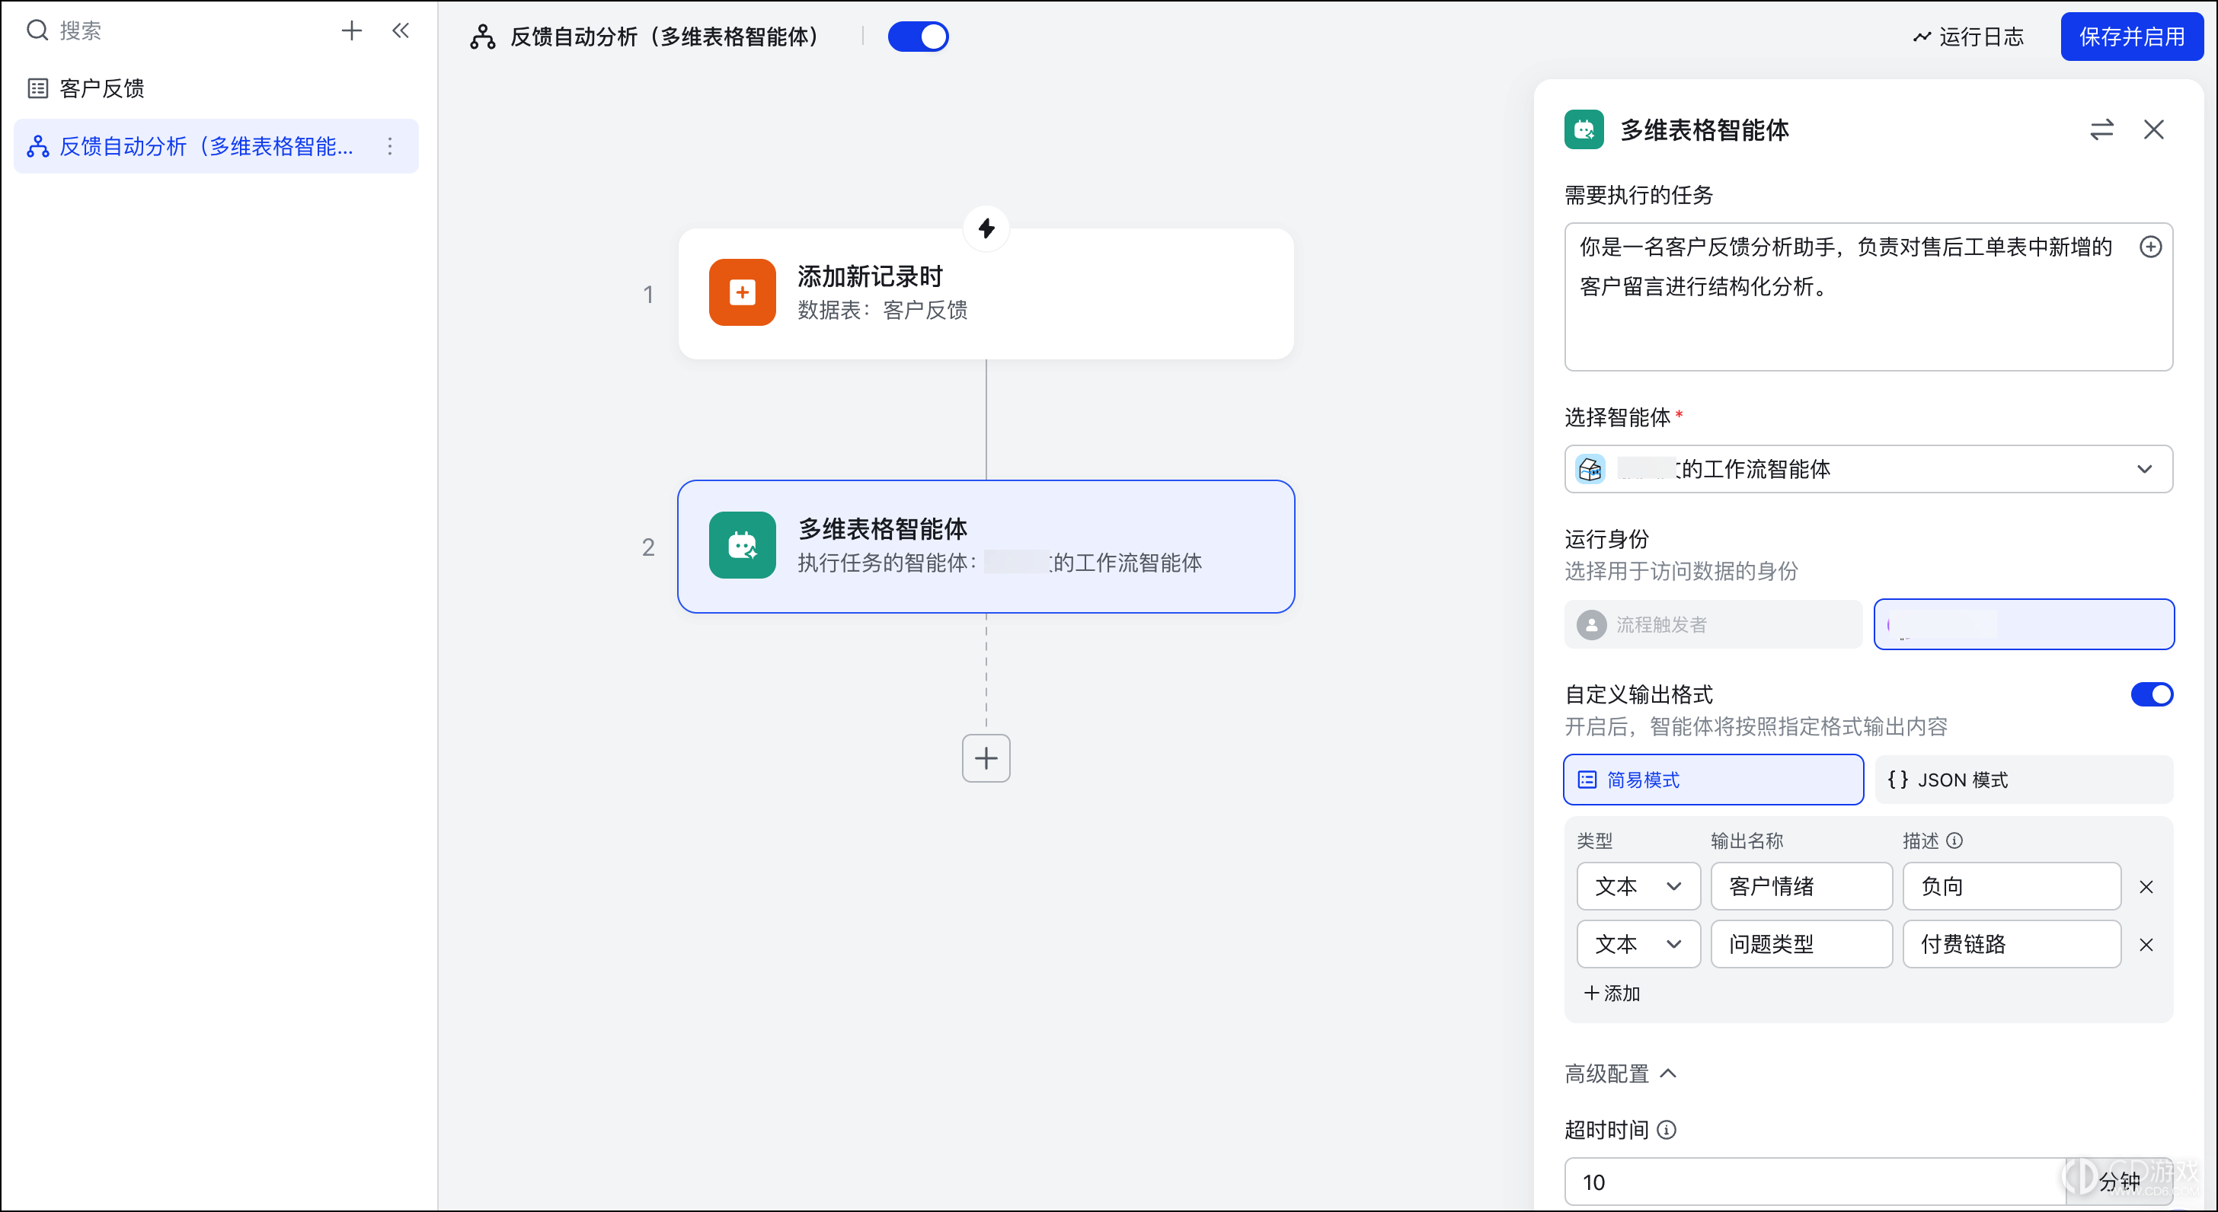Click the swap action icon in panel header
Image resolution: width=2218 pixels, height=1212 pixels.
pos(2101,130)
